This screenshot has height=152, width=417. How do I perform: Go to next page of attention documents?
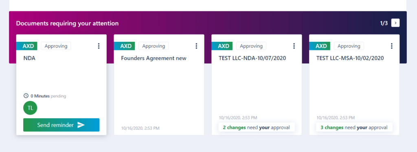[x=395, y=23]
